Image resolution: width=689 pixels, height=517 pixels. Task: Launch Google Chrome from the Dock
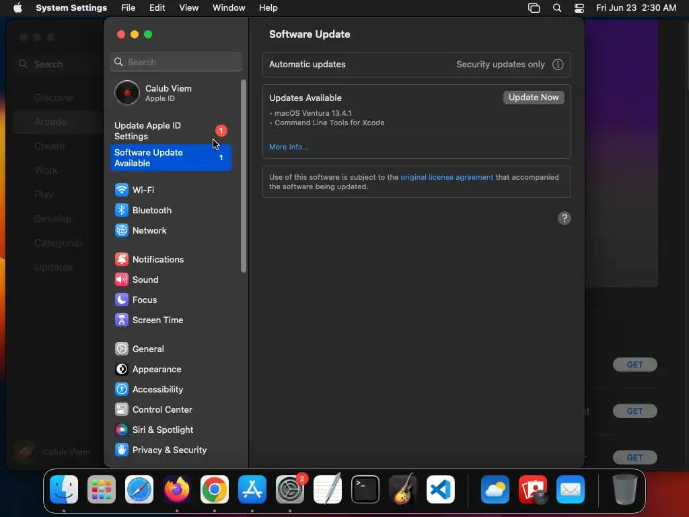tap(215, 489)
